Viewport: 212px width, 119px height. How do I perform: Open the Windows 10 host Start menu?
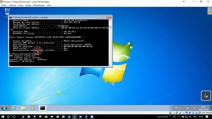click(x=3, y=117)
